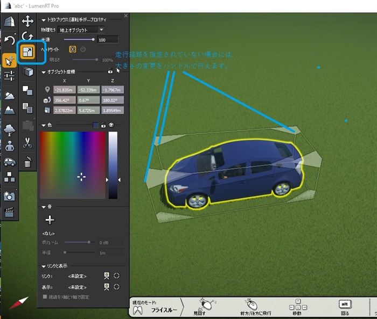
Task: Click the greyed paste clipboard icon
Action: (x=28, y=125)
